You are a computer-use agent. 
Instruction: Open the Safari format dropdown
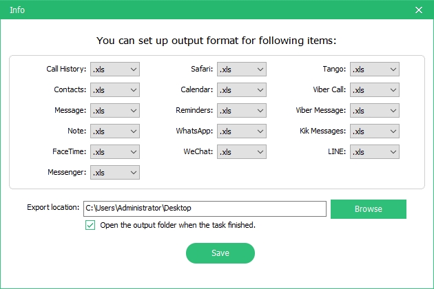coord(242,69)
